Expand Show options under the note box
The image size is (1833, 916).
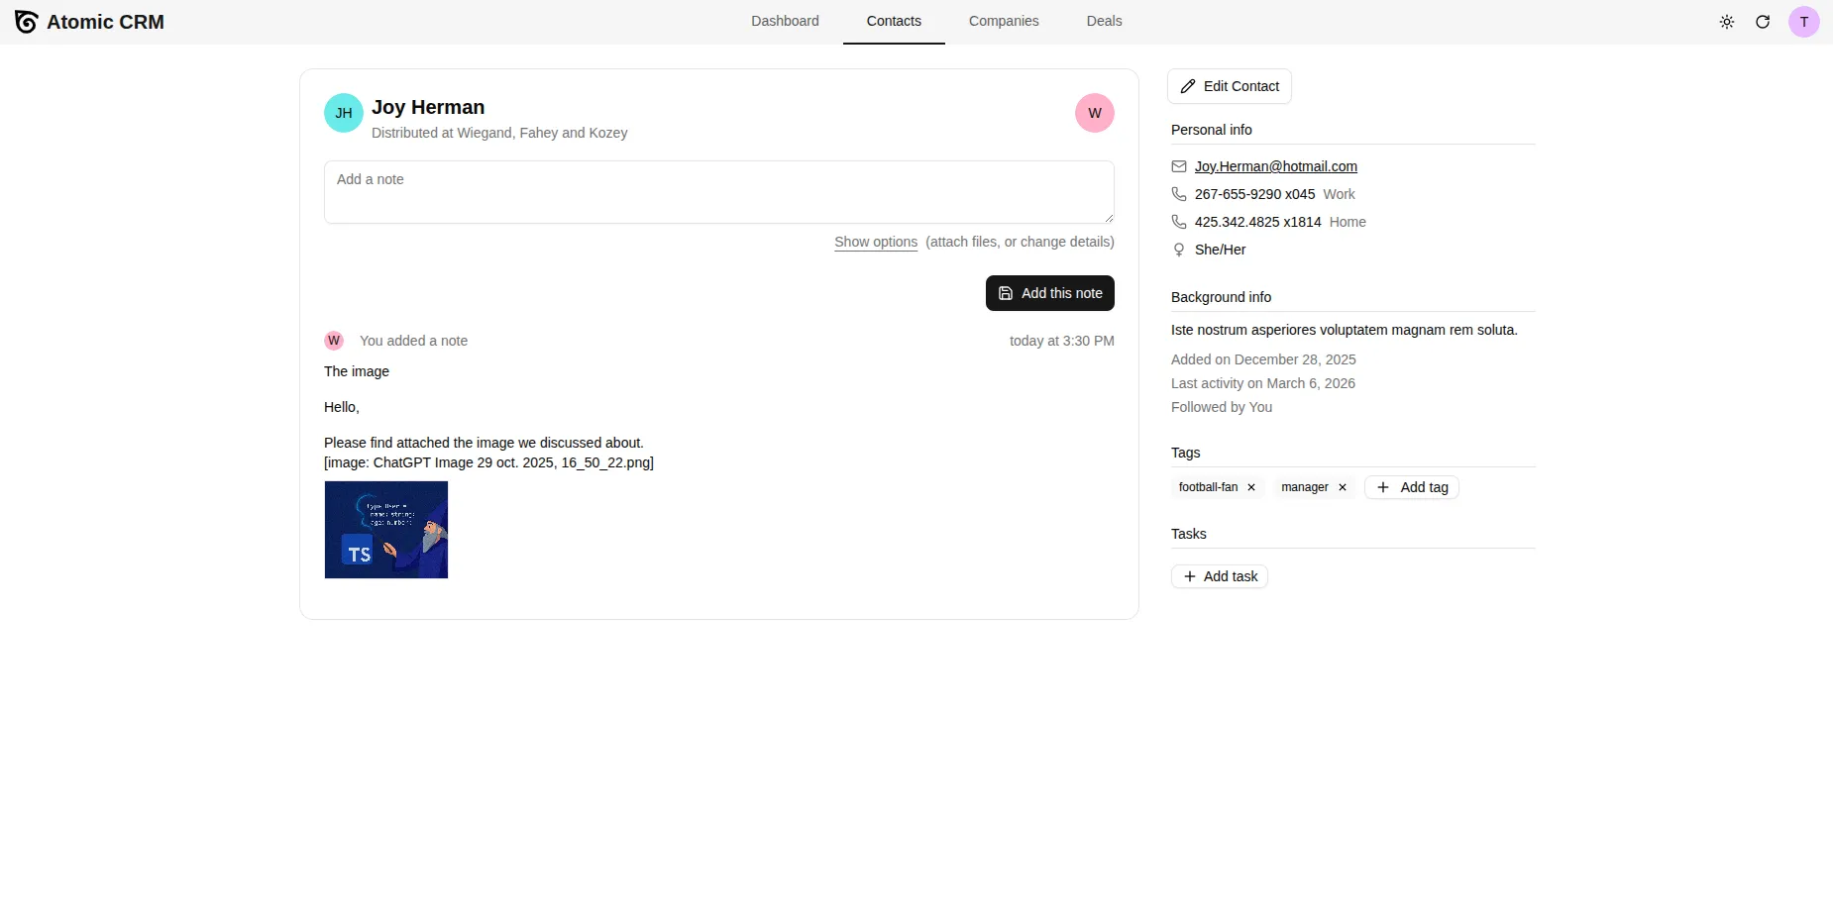(876, 242)
